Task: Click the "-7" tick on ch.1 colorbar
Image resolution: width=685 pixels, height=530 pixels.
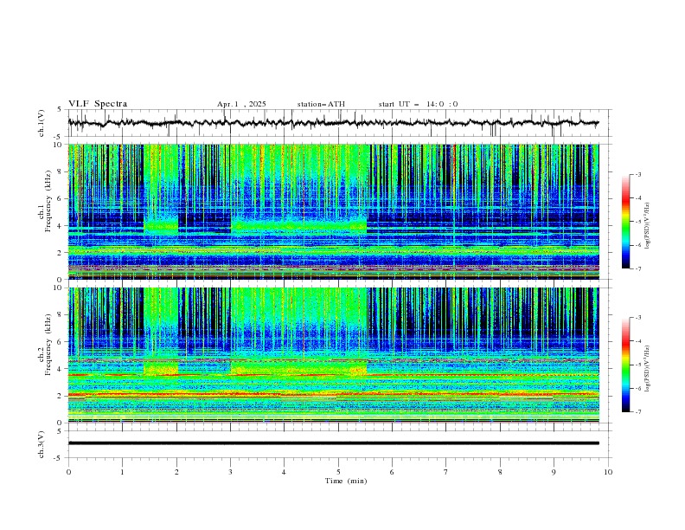Action: click(638, 268)
